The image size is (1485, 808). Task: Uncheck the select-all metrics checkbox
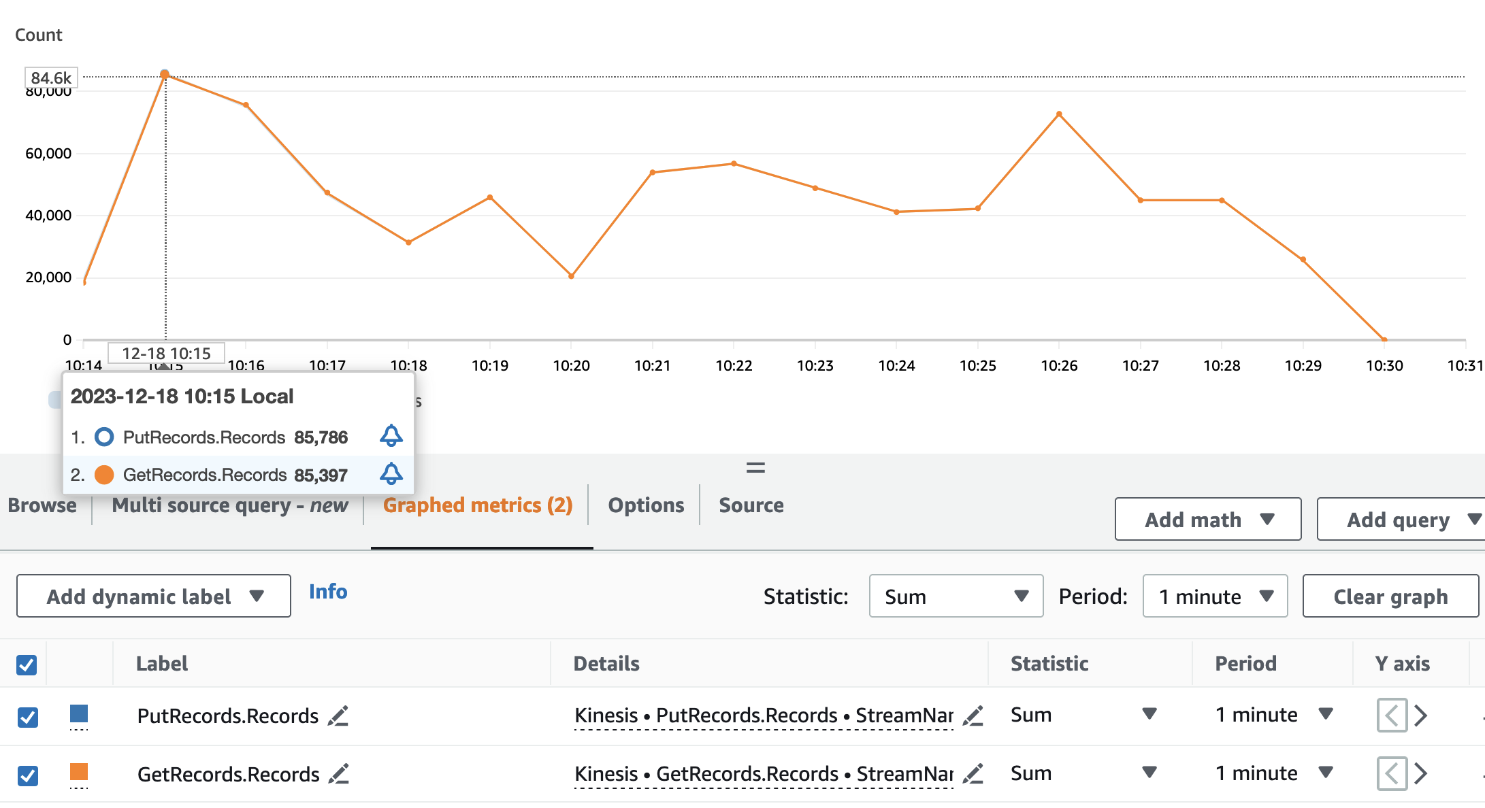click(27, 664)
